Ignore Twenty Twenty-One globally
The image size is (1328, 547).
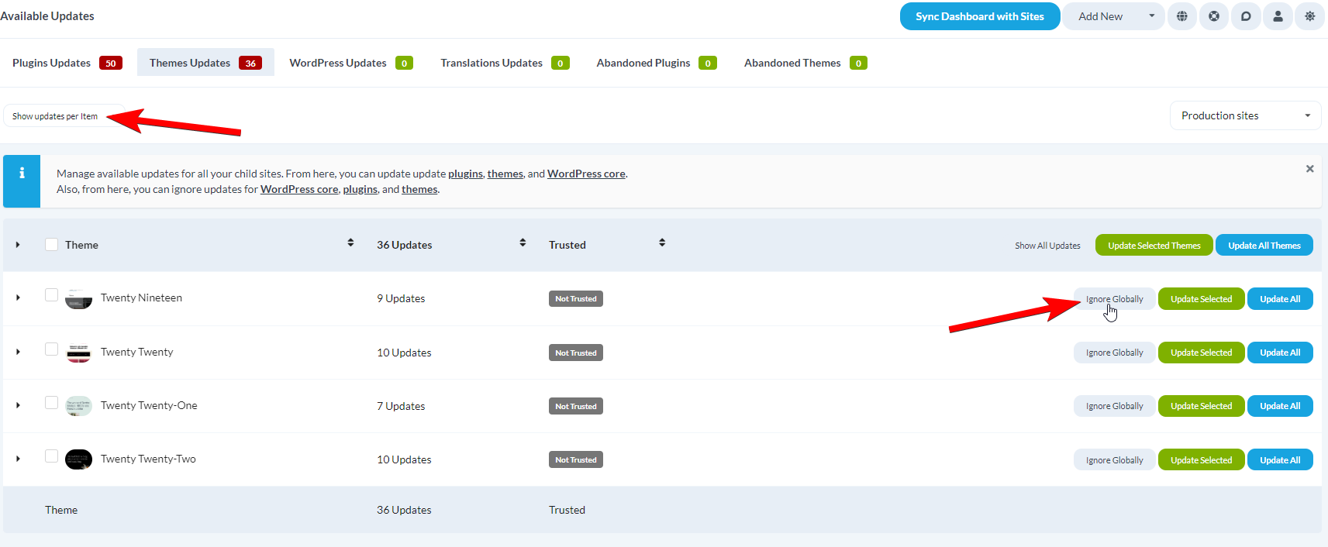(1114, 406)
